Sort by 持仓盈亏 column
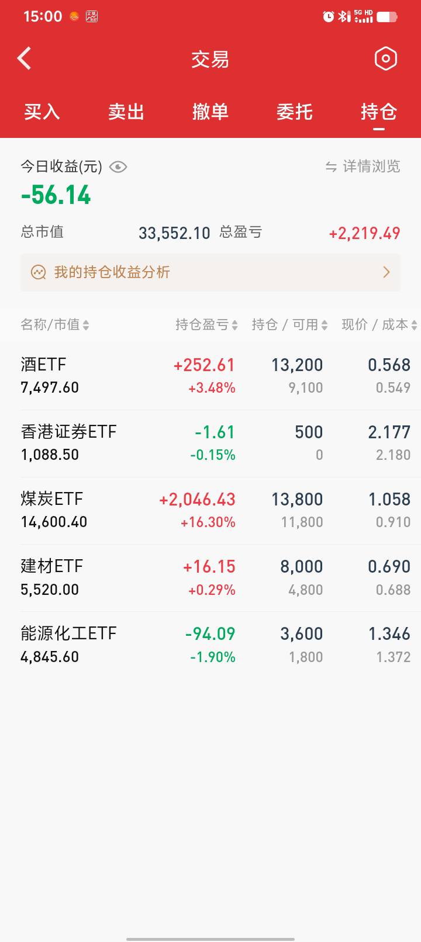The height and width of the screenshot is (942, 421). 206,325
